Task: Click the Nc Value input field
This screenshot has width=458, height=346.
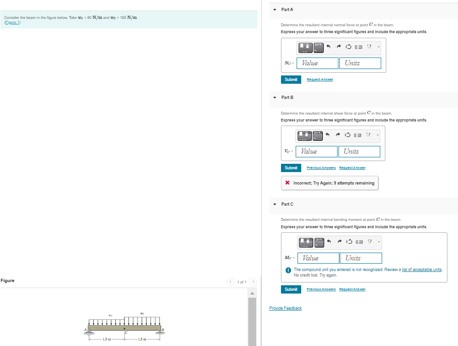Action: [x=317, y=63]
